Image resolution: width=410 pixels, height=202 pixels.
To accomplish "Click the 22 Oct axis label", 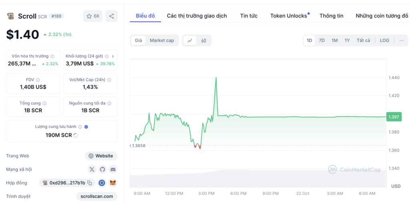I will point(303,193).
